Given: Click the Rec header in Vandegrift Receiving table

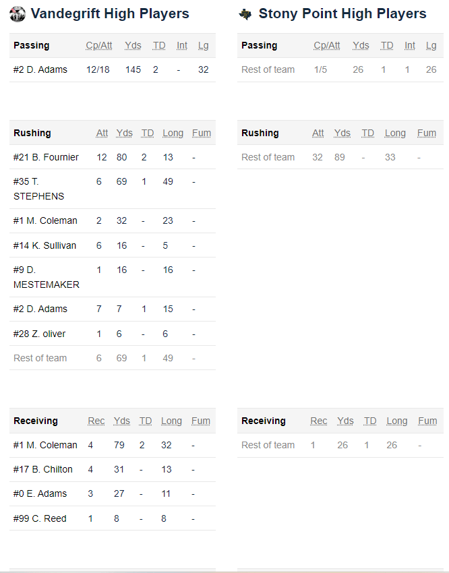Looking at the screenshot, I should pos(96,421).
